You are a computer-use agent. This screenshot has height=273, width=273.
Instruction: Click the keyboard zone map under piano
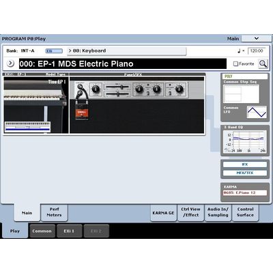tap(27, 127)
